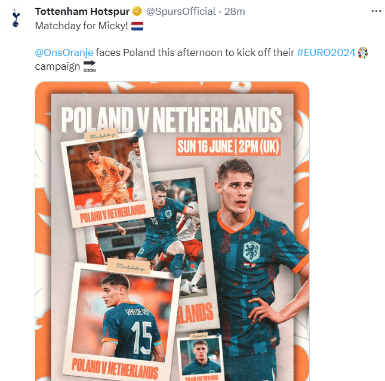
Task: Click the SOON arrow emoji
Action: coord(90,67)
